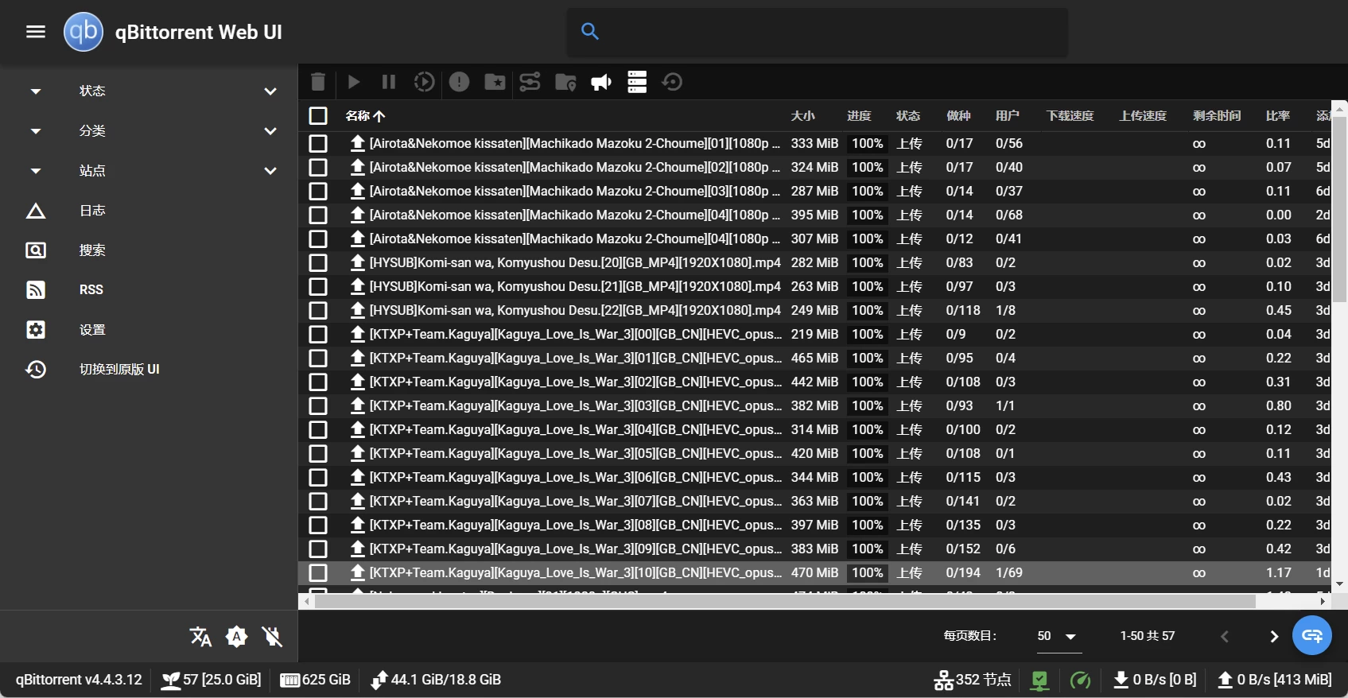
Task: Focus the torrent search input field
Action: pos(817,32)
